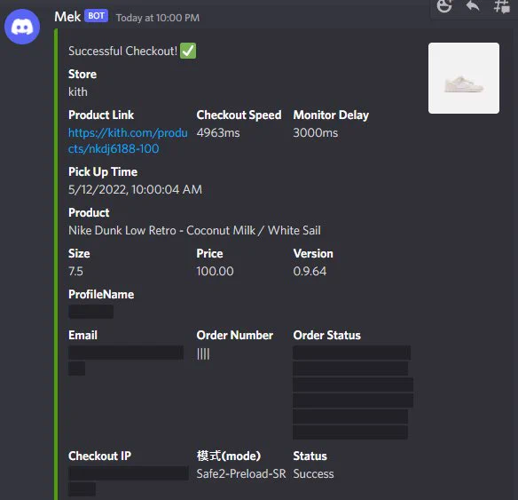The image size is (518, 500).
Task: Click the 'Monitor Delay' field label
Action: (x=331, y=115)
